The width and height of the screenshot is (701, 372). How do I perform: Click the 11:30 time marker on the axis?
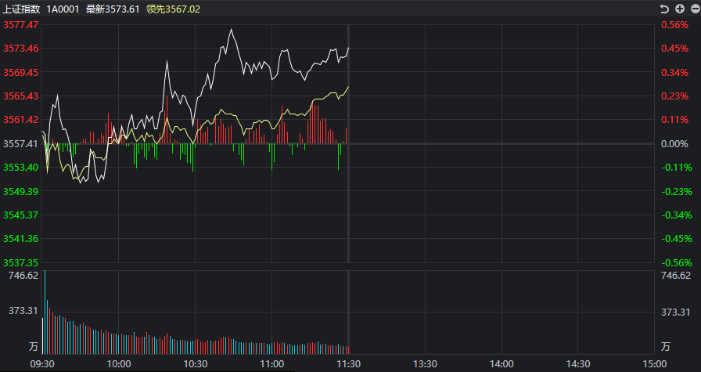pos(349,364)
